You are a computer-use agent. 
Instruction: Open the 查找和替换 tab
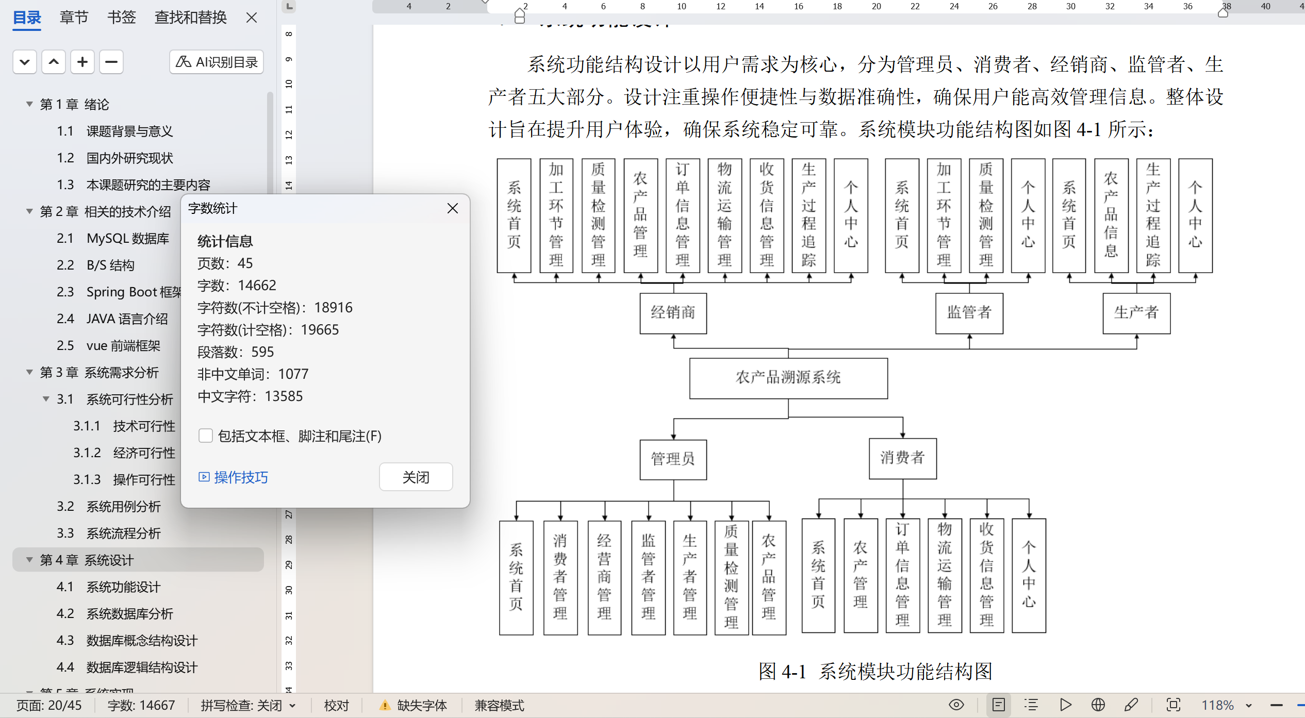click(190, 18)
